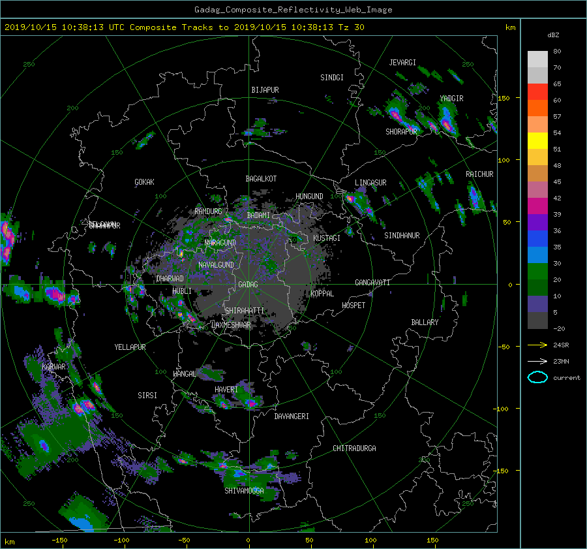Click the HOSPET city label

click(x=354, y=306)
